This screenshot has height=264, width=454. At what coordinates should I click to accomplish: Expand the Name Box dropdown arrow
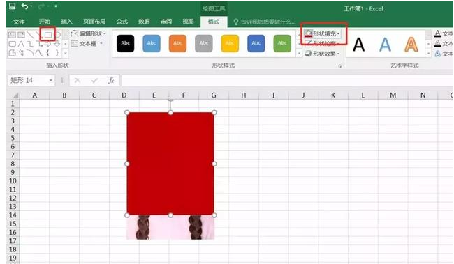(51, 80)
